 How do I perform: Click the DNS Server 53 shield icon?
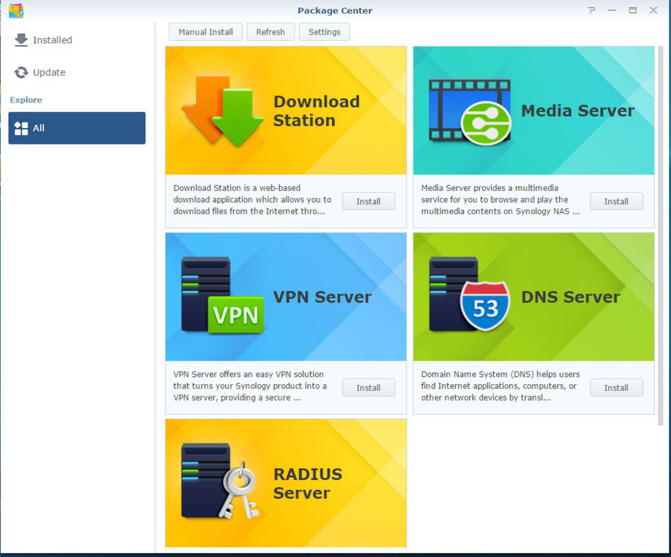(x=470, y=294)
